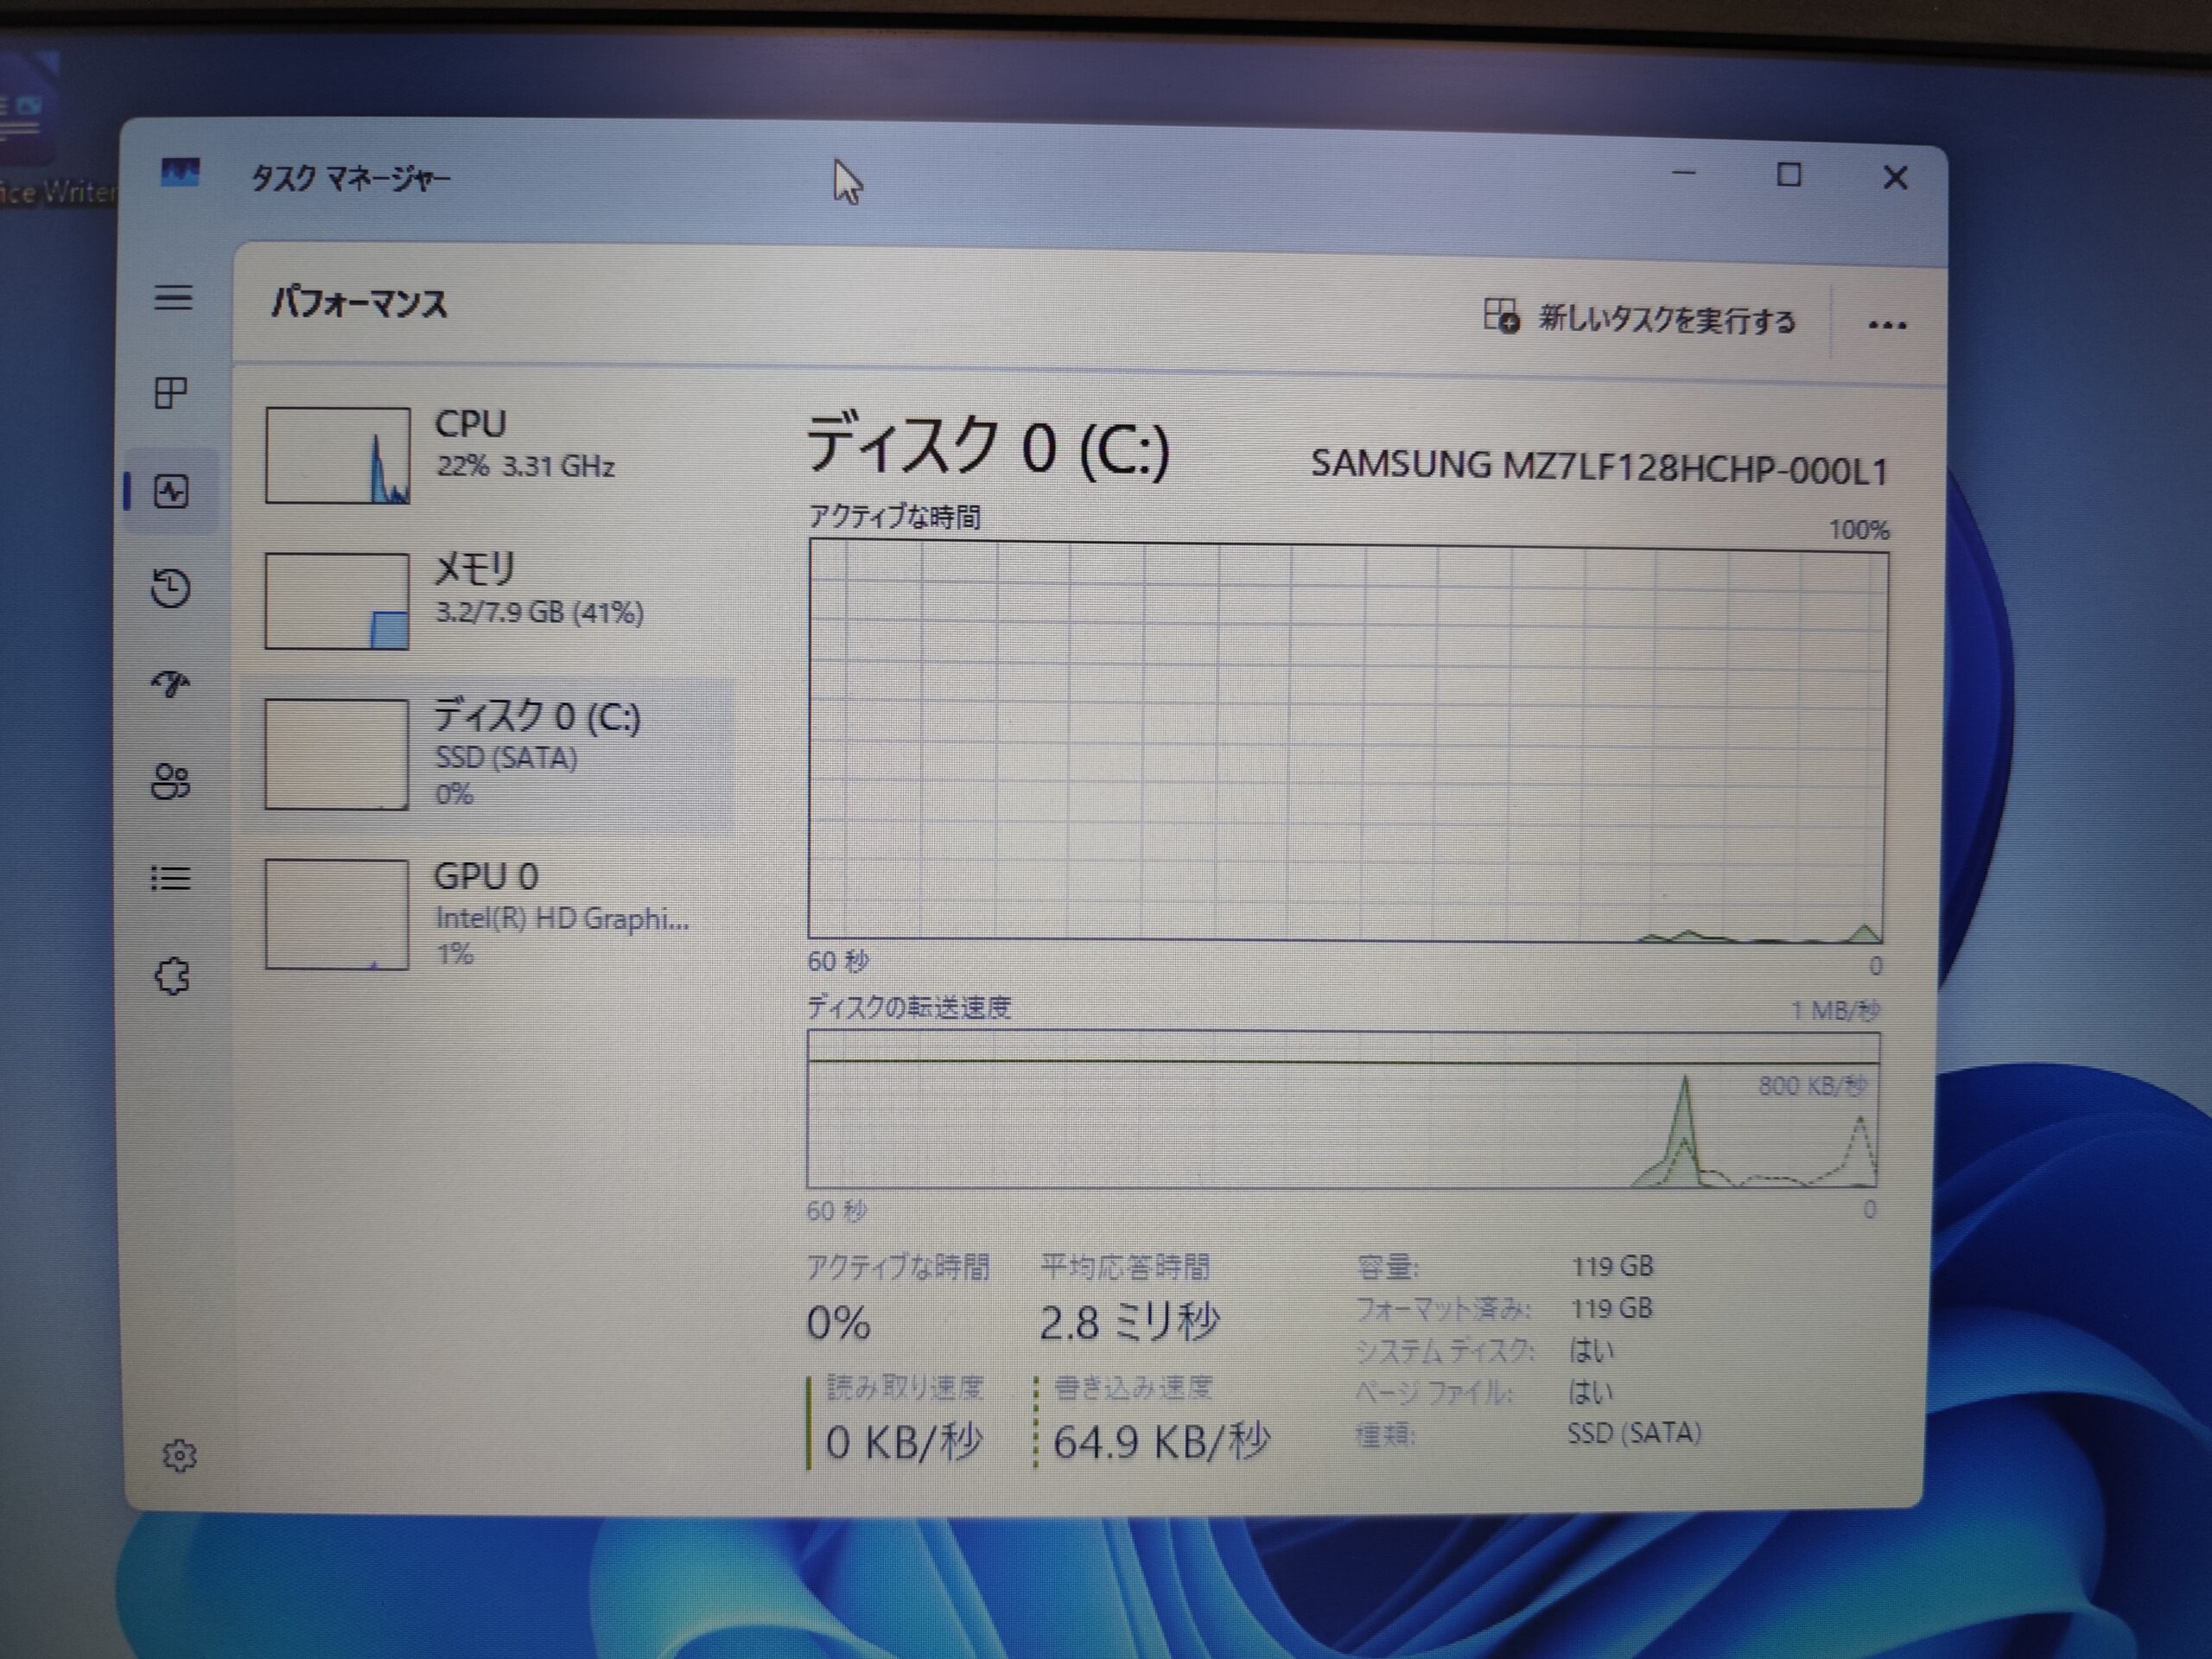2212x1659 pixels.
Task: Open the hamburger navigation menu
Action: click(173, 297)
